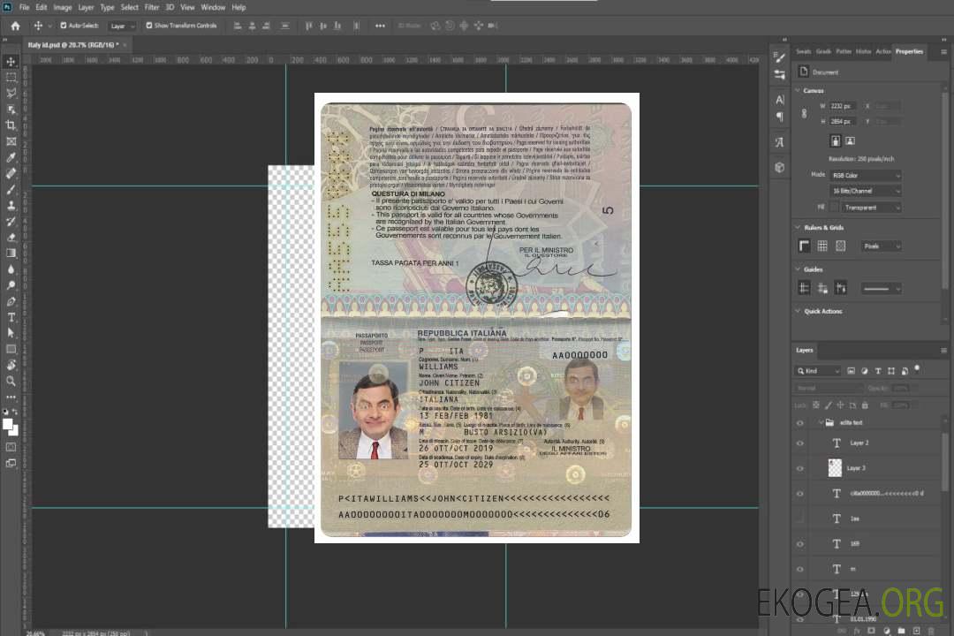Viewport: 954px width, 636px height.
Task: Open the Filter menu
Action: click(152, 7)
